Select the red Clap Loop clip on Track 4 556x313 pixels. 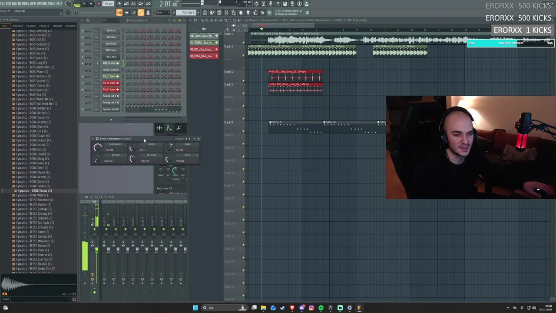[x=295, y=76]
